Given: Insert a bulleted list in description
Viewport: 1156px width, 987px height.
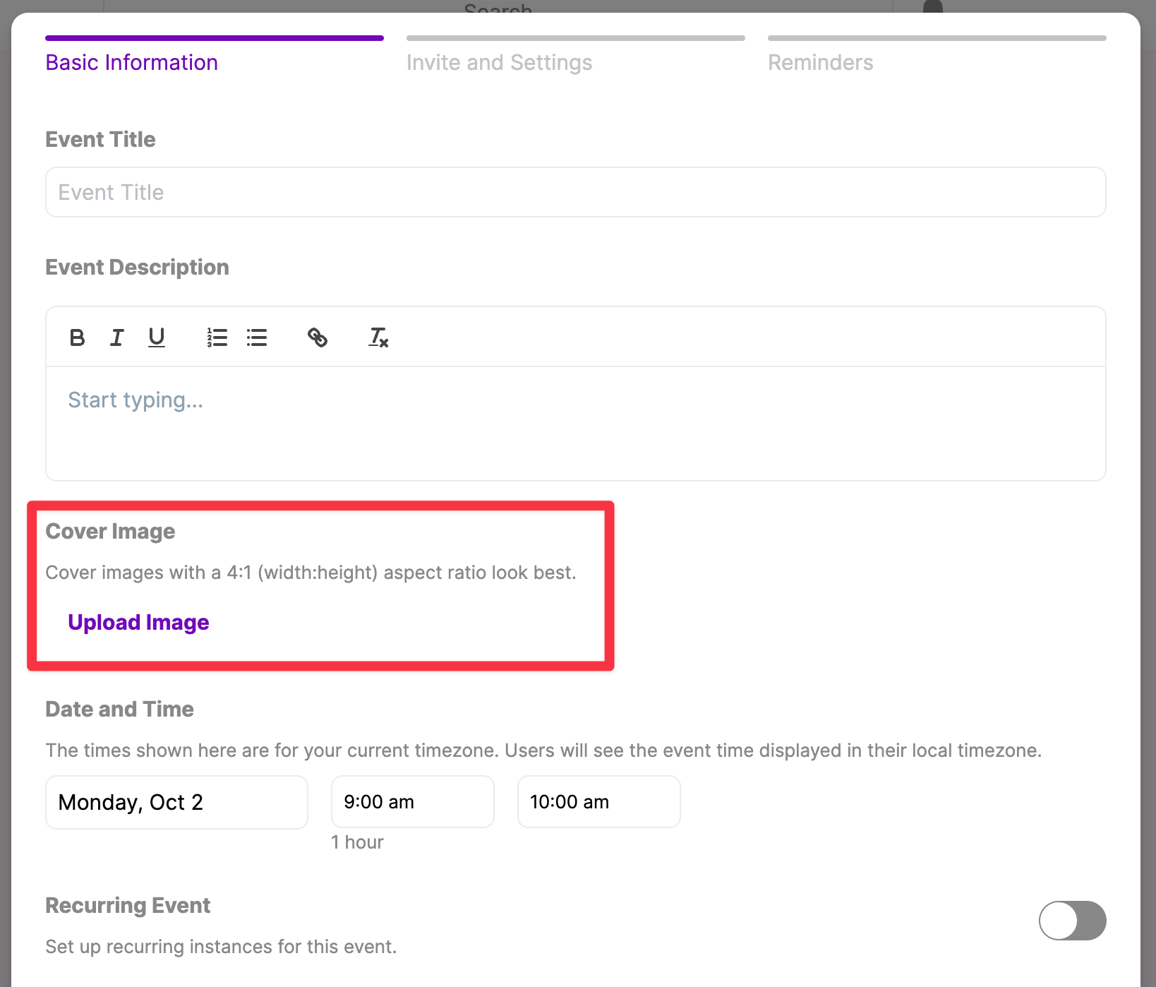Looking at the screenshot, I should (x=257, y=337).
